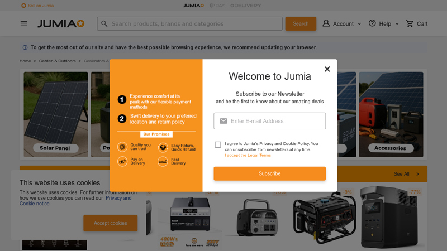Click the Sell on Jumia star icon

pos(23,6)
